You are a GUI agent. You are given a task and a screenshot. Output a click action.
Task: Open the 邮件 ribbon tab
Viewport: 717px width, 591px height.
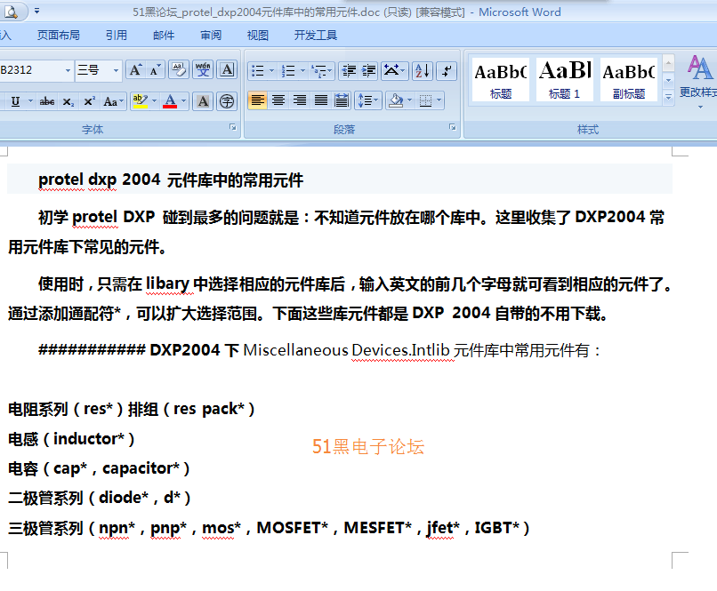coord(164,36)
